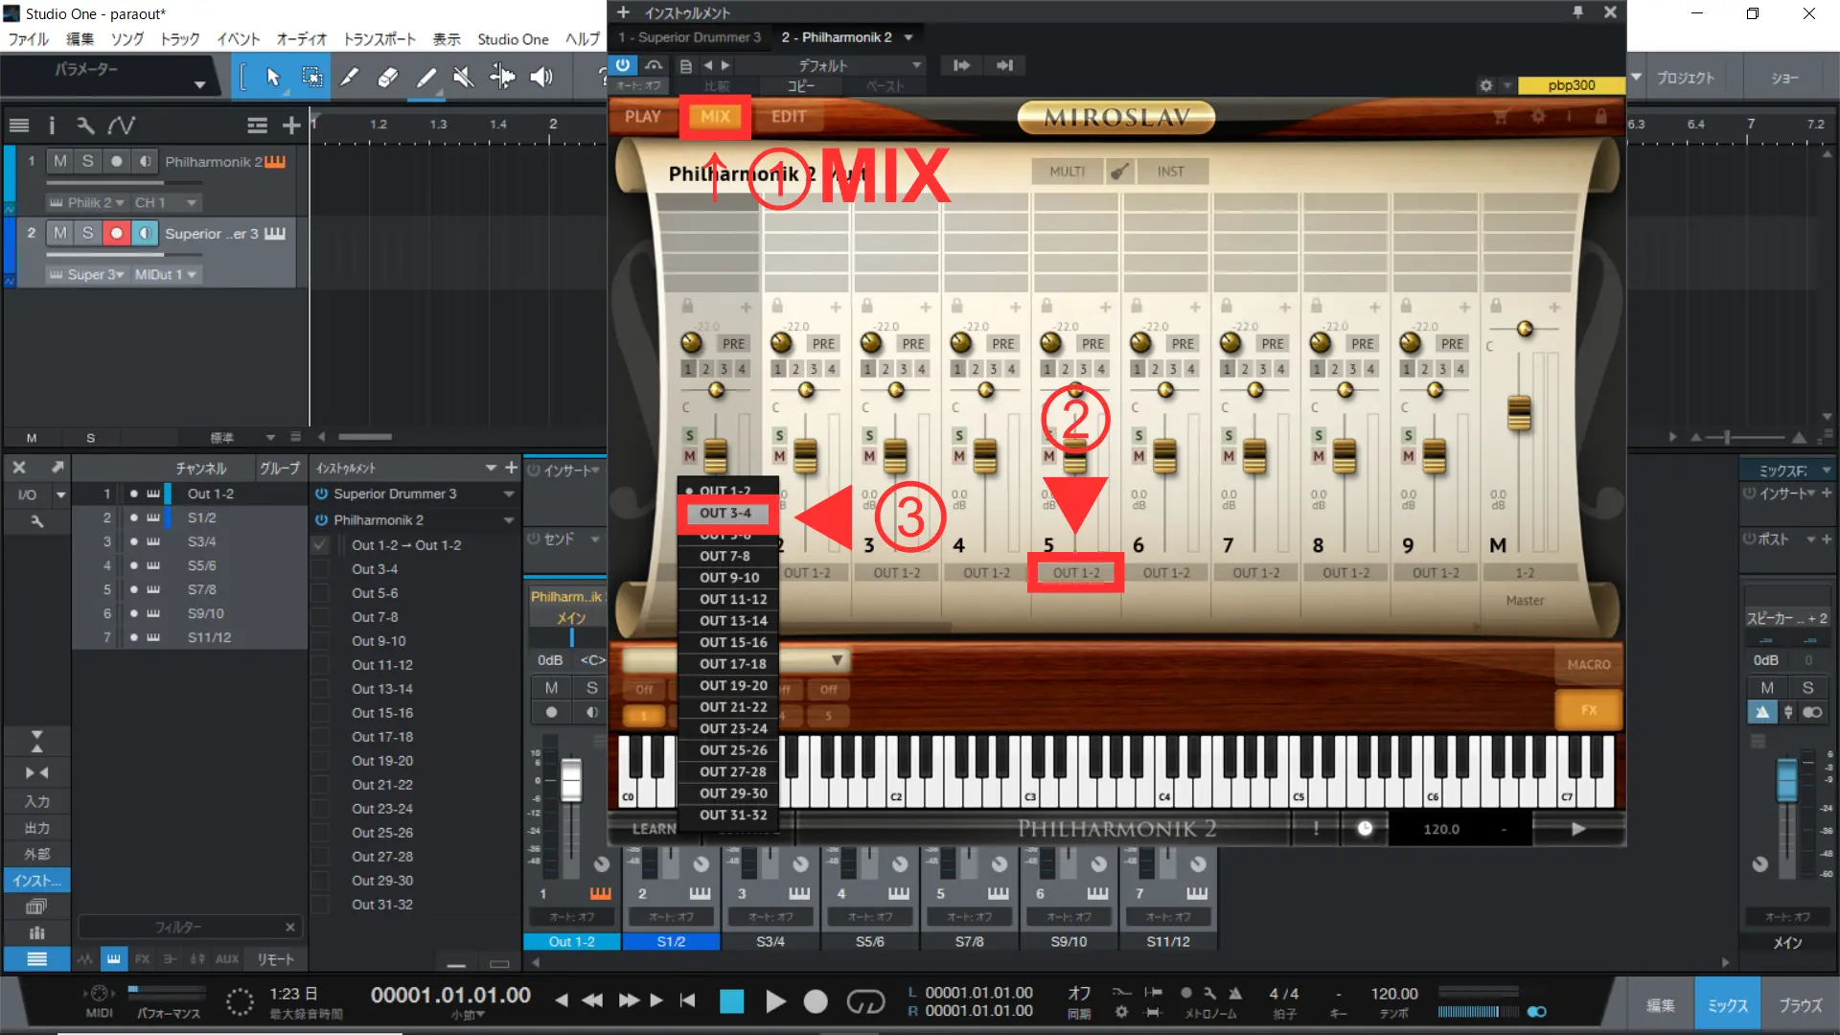Viewport: 1840px width, 1035px height.
Task: Open instrument tab list dropdown arrow
Action: tap(908, 37)
